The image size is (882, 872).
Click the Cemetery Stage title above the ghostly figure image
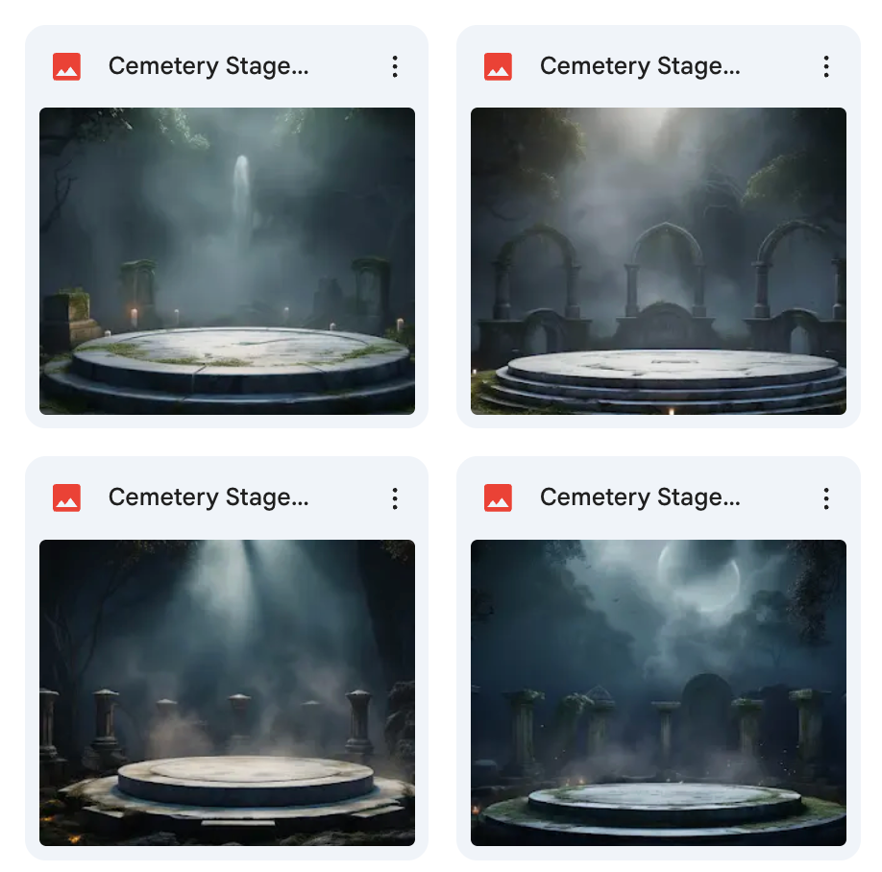pos(208,66)
